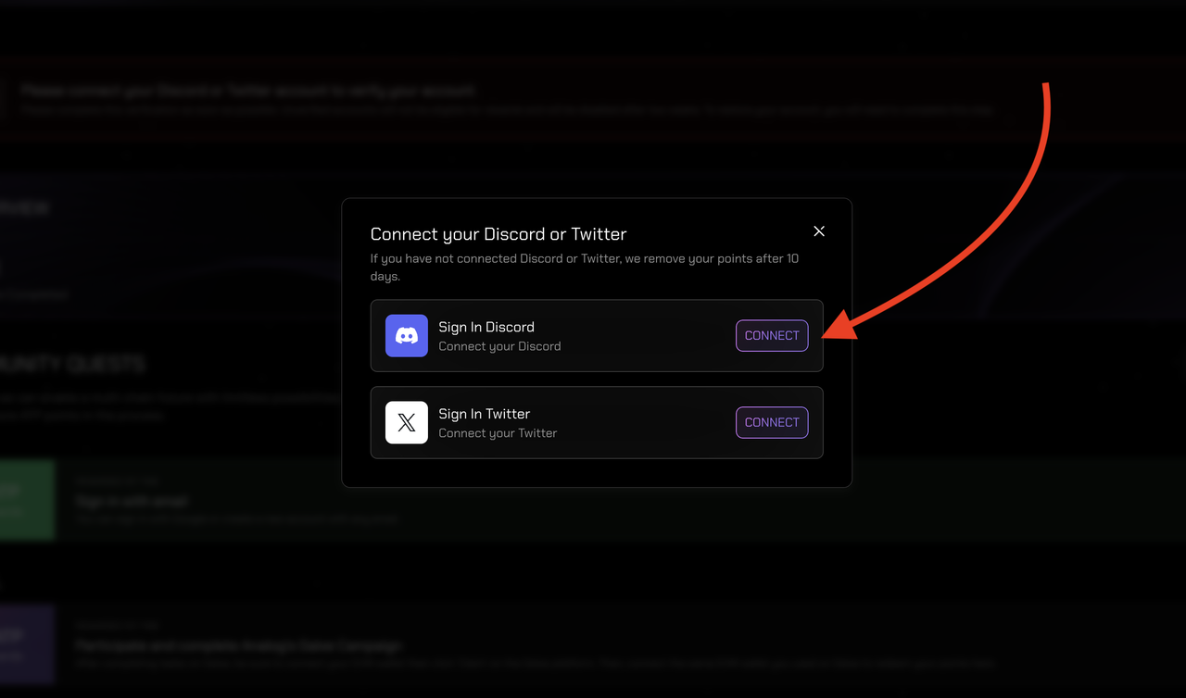Connect your Twitter account
The height and width of the screenshot is (698, 1186).
pos(772,422)
